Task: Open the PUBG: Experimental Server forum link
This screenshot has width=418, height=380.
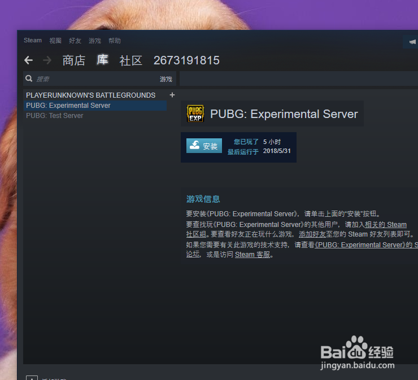Action: click(x=366, y=244)
